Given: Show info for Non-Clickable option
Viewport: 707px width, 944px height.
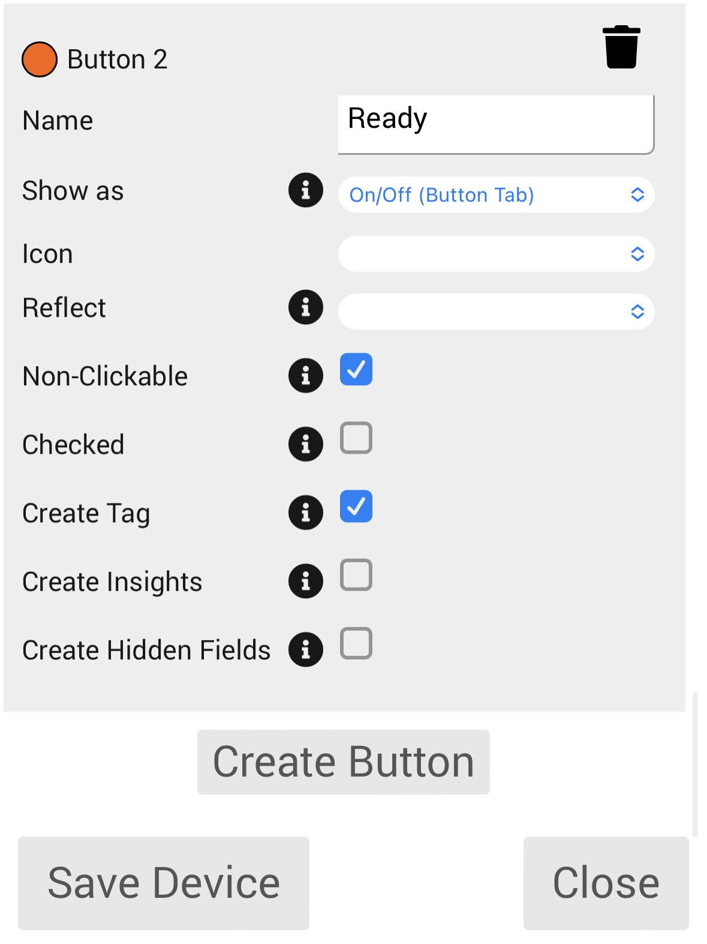Looking at the screenshot, I should pyautogui.click(x=305, y=376).
